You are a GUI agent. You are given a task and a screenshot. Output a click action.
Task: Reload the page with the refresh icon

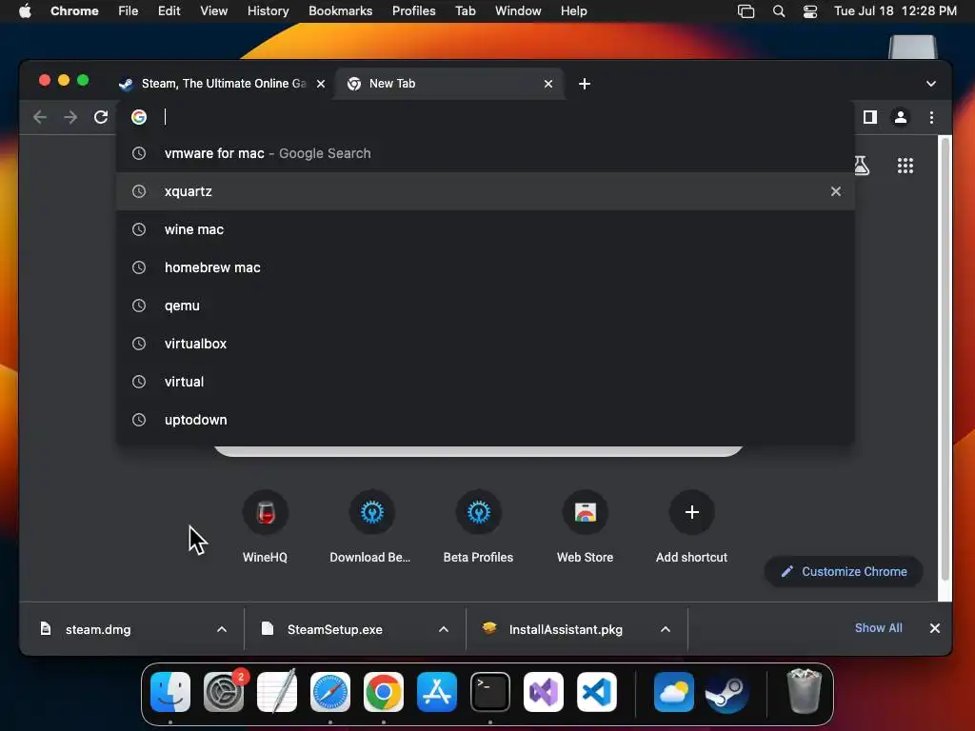click(x=101, y=117)
